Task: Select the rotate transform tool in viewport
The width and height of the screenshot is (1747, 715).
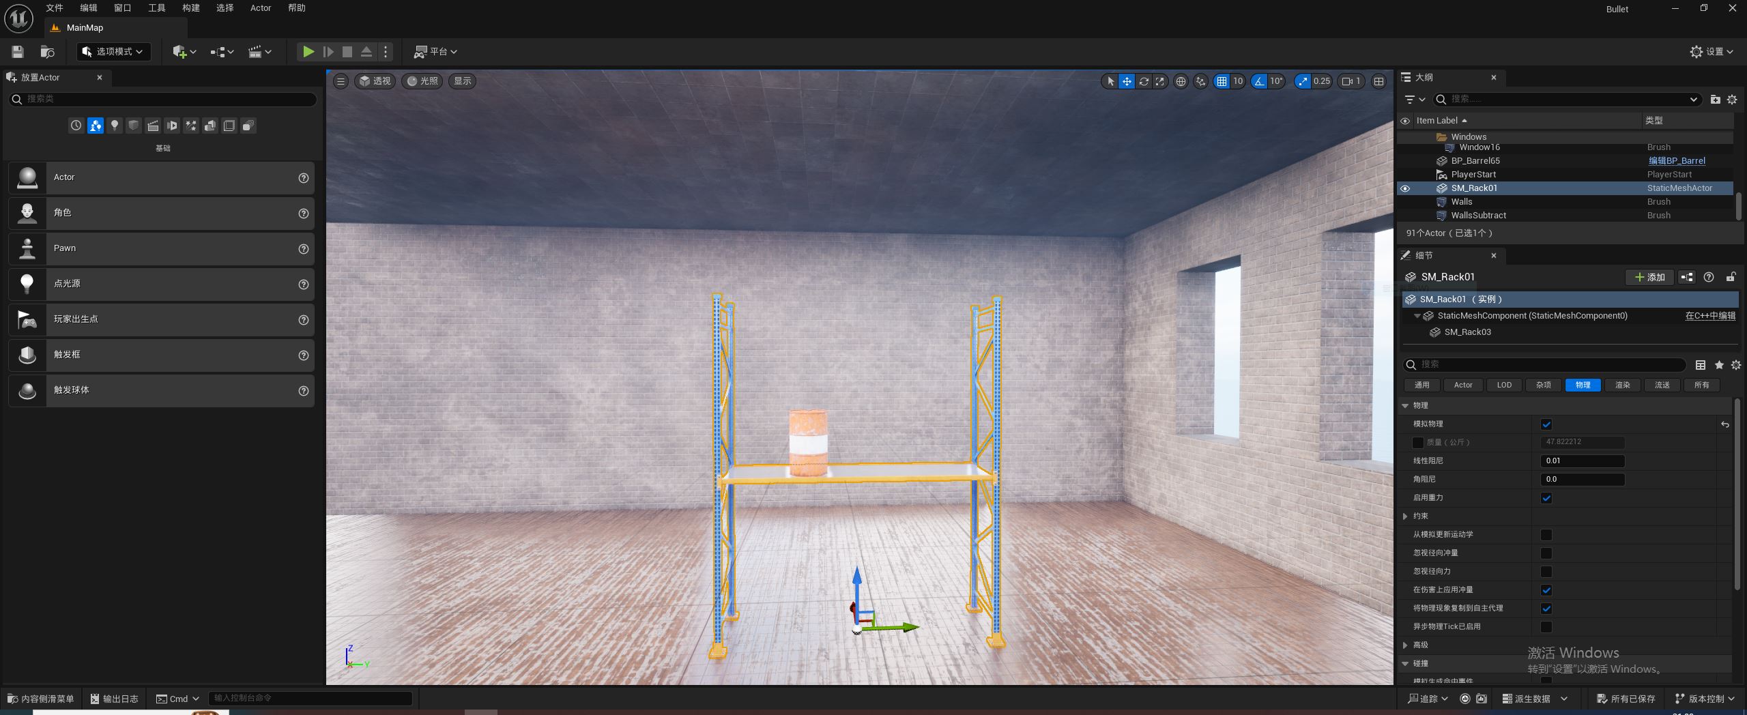Action: click(1144, 81)
